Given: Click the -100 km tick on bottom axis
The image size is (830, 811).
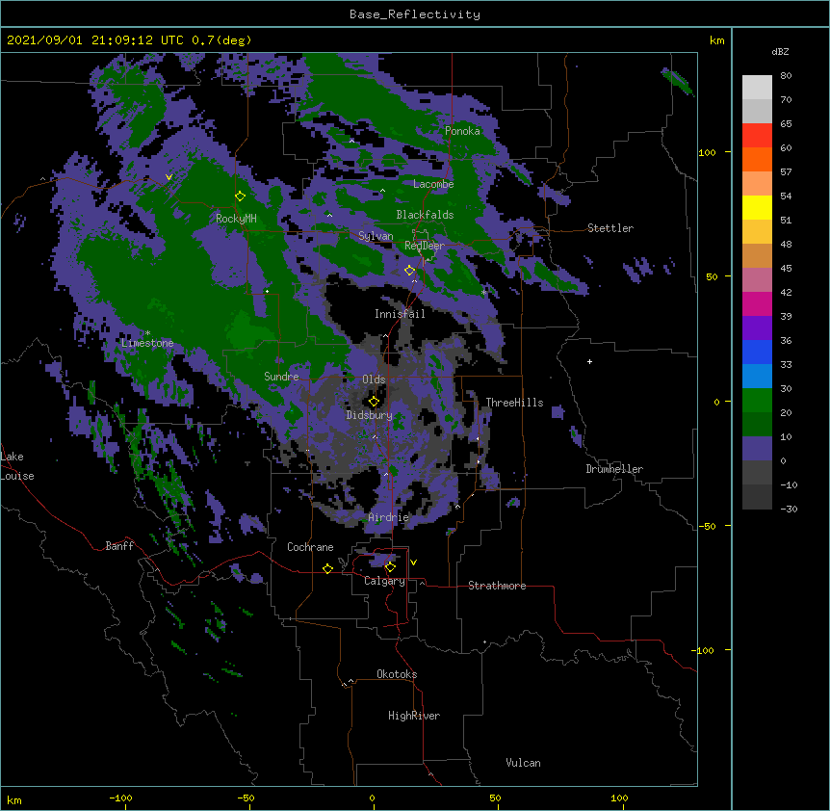Looking at the screenshot, I should (x=121, y=798).
